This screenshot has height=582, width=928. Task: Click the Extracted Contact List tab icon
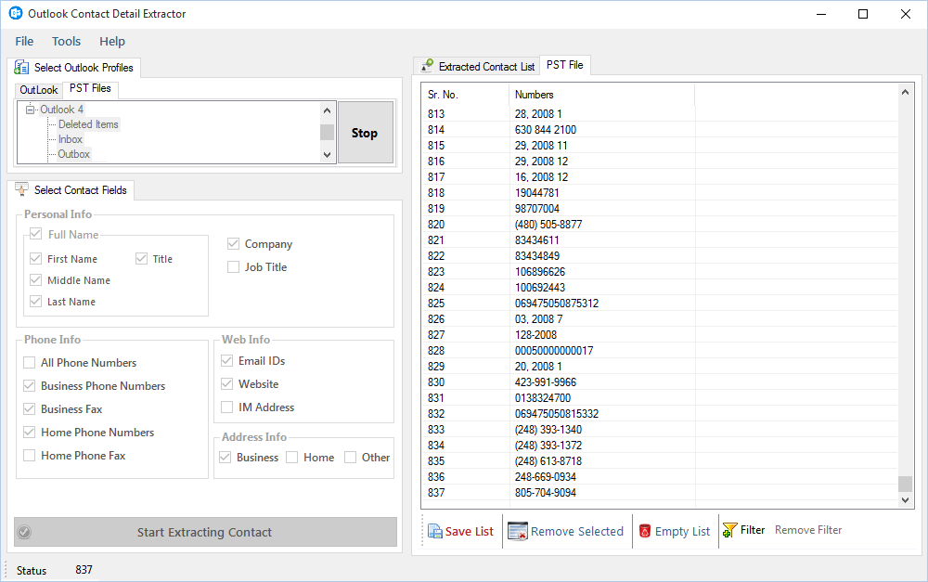click(427, 66)
